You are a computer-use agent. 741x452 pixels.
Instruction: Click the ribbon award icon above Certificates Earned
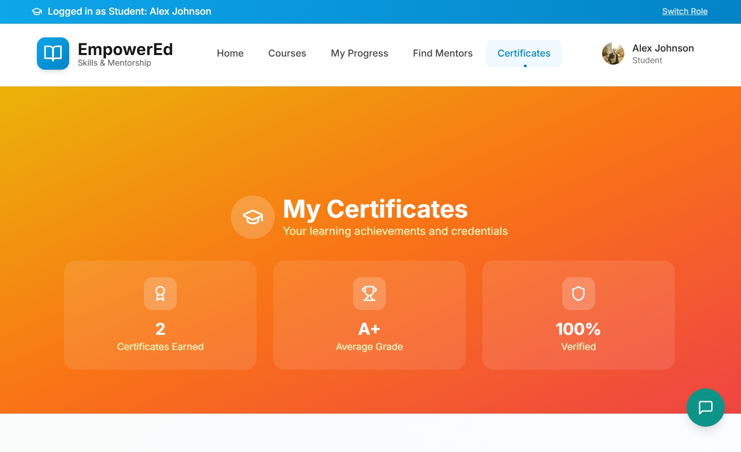tap(160, 293)
